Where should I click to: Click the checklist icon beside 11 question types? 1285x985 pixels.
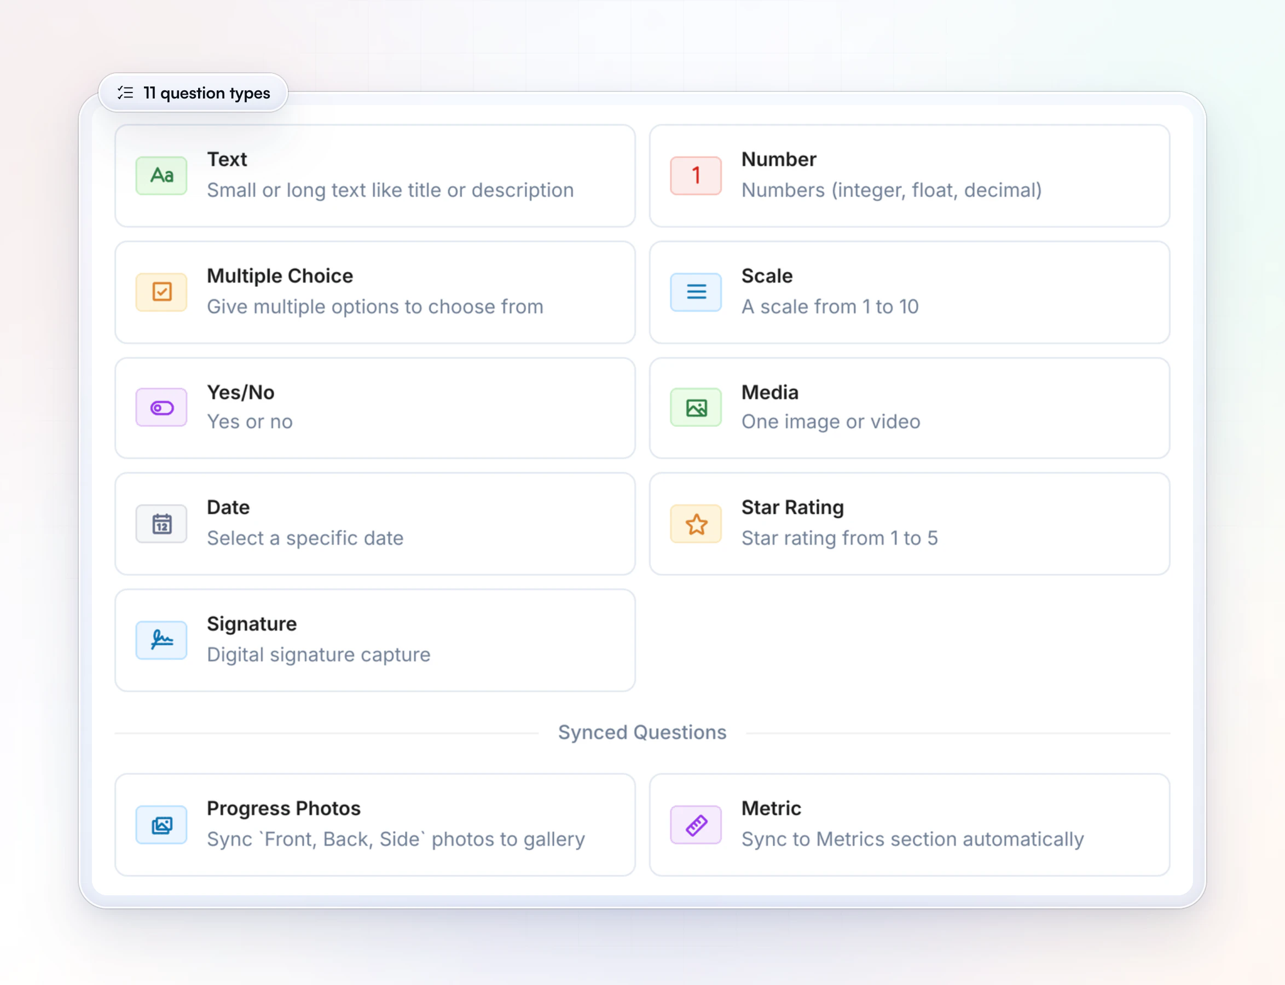coord(125,92)
